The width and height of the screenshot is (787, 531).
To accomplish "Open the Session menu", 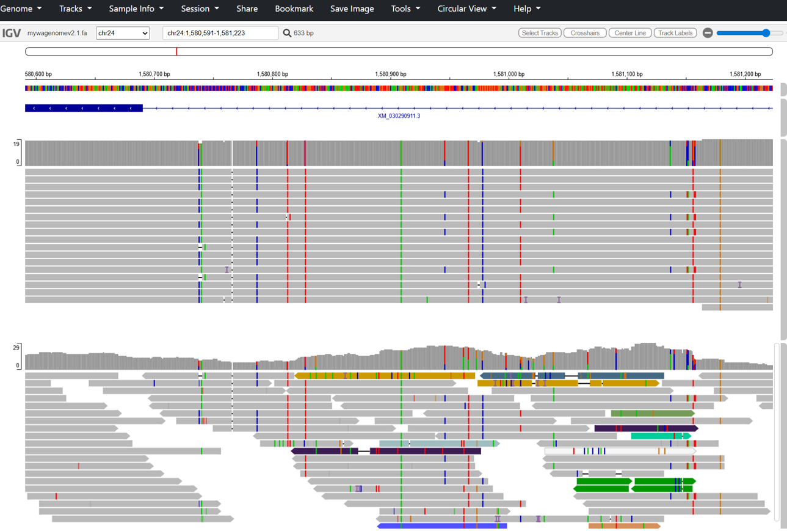I will [x=200, y=9].
